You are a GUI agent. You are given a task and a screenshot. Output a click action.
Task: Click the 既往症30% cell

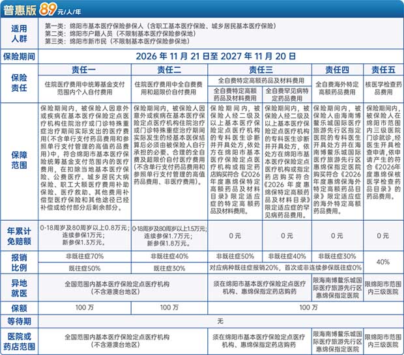169,268
